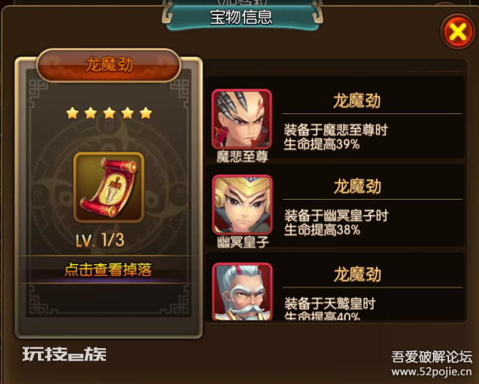Screen dimensions: 479x384
Task: Select the 魔悲至尊 hero portrait
Action: tap(242, 119)
